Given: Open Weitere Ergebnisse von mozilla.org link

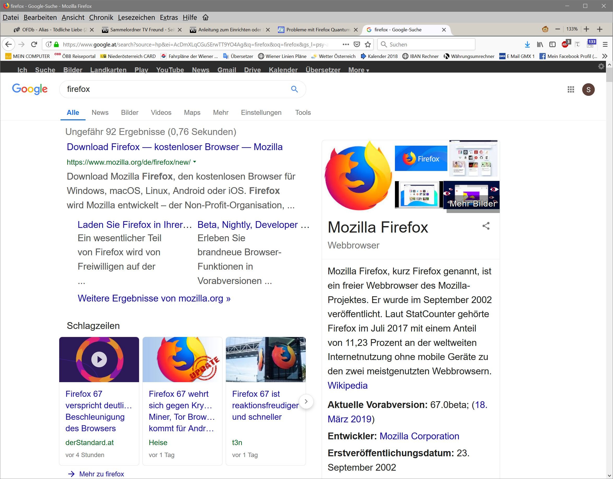Looking at the screenshot, I should tap(154, 298).
